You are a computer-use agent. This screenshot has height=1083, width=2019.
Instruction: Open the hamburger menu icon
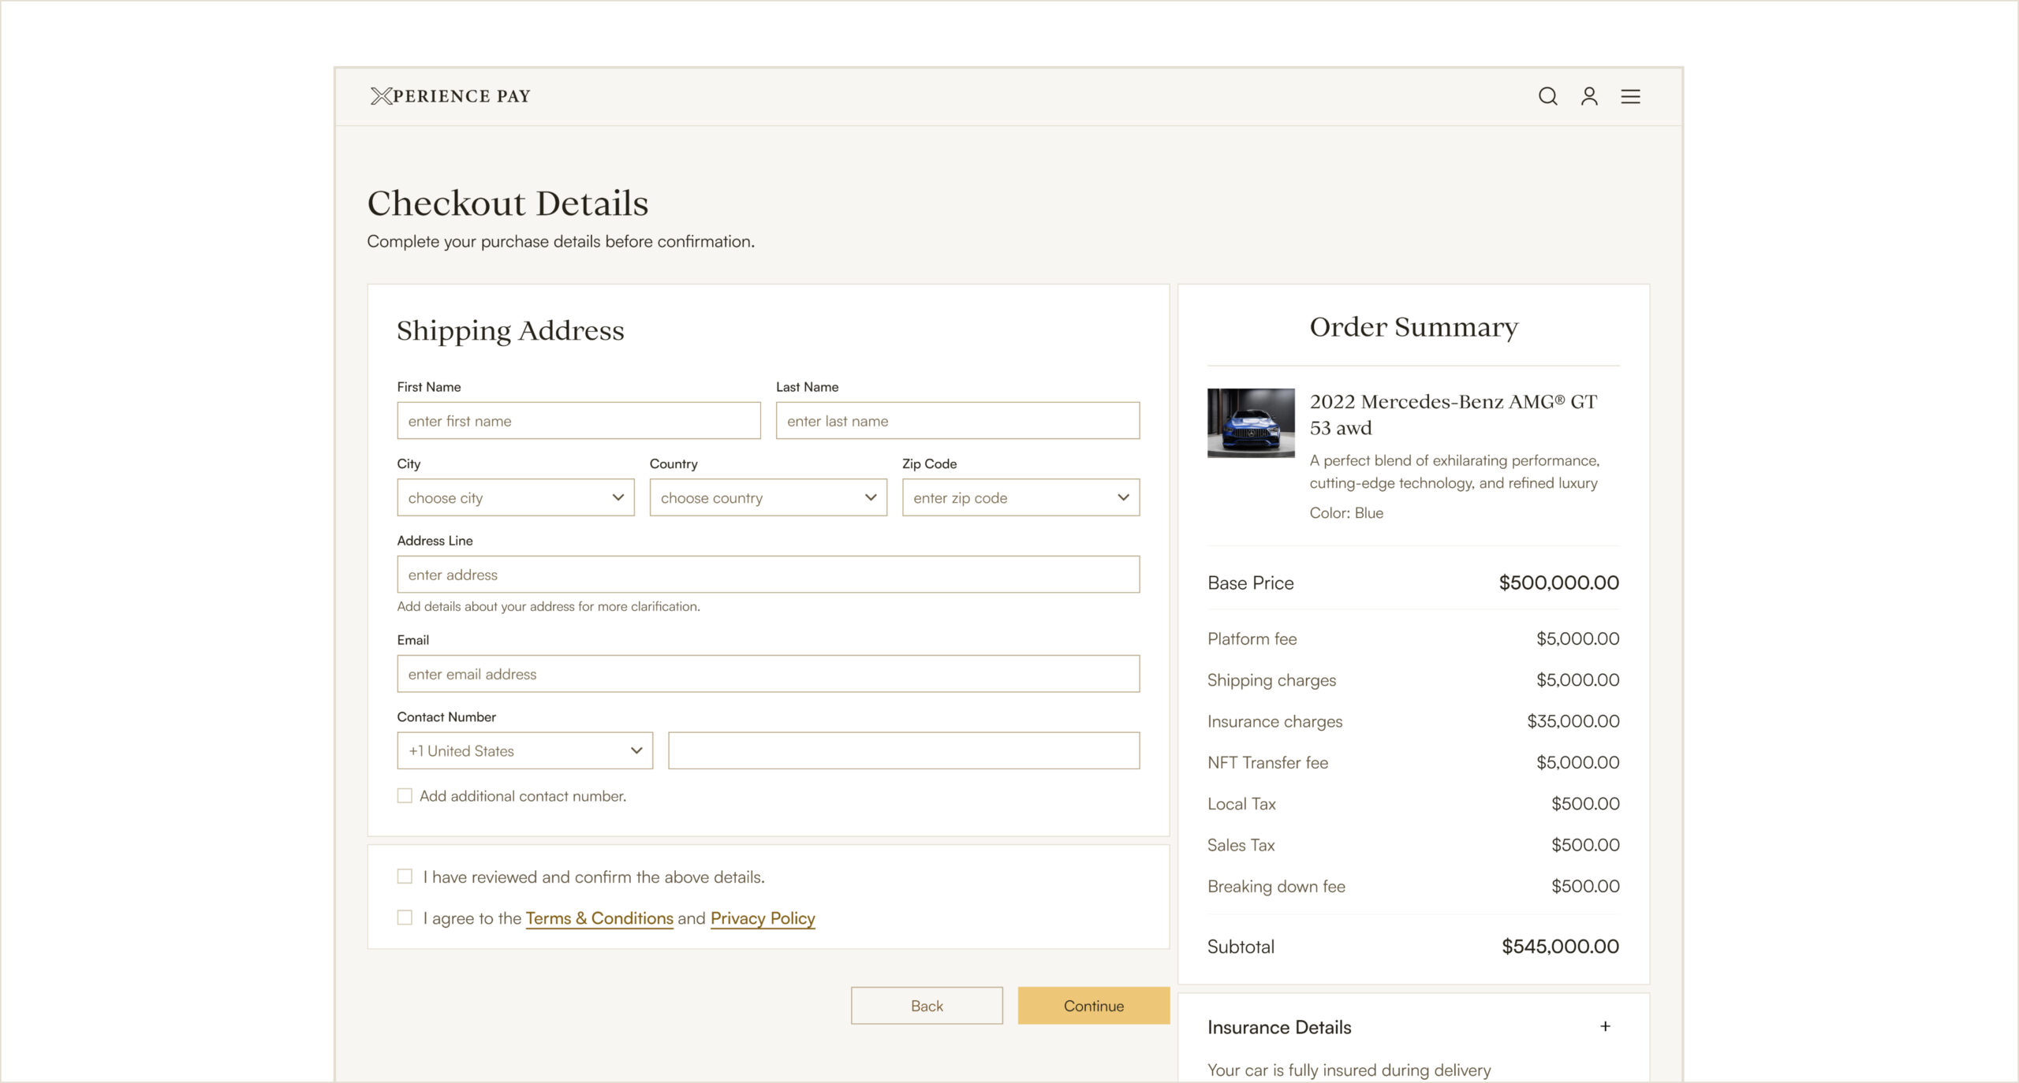click(1630, 96)
